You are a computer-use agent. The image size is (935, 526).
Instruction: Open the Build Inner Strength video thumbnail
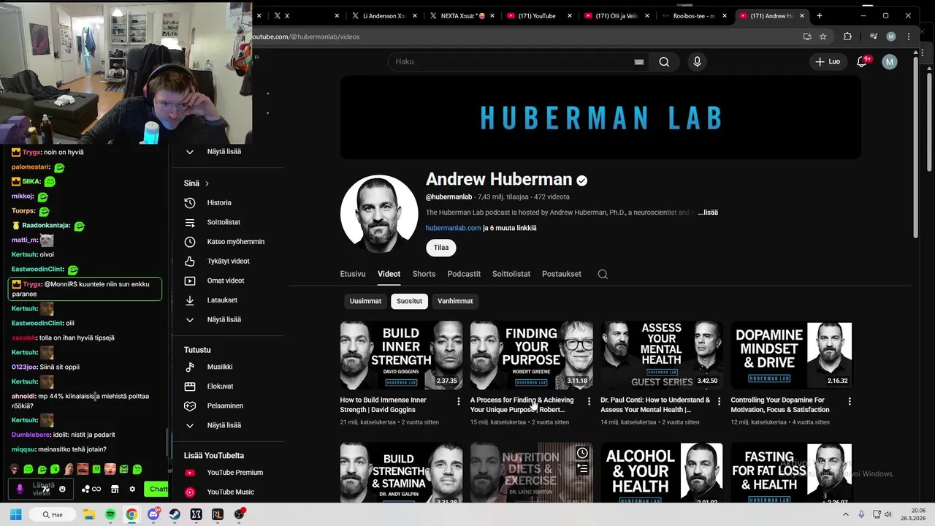[x=401, y=355]
